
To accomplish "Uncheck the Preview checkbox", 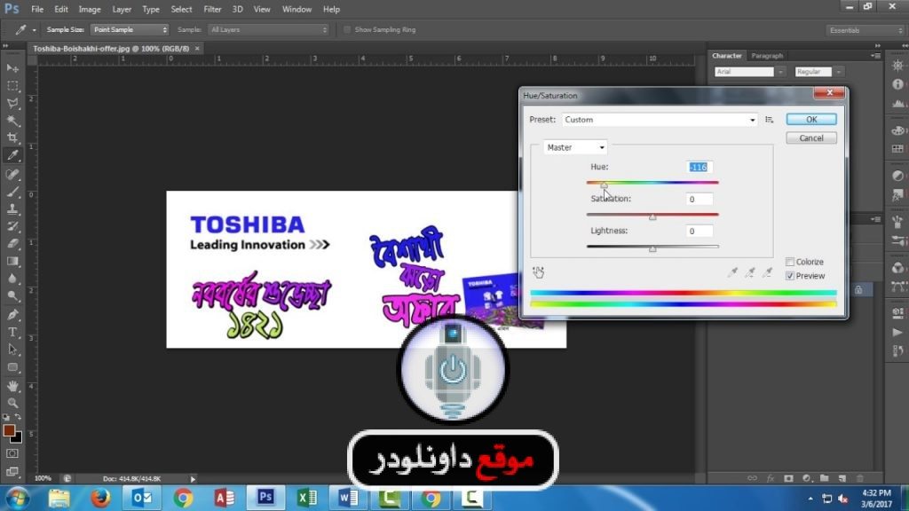I will click(x=790, y=276).
